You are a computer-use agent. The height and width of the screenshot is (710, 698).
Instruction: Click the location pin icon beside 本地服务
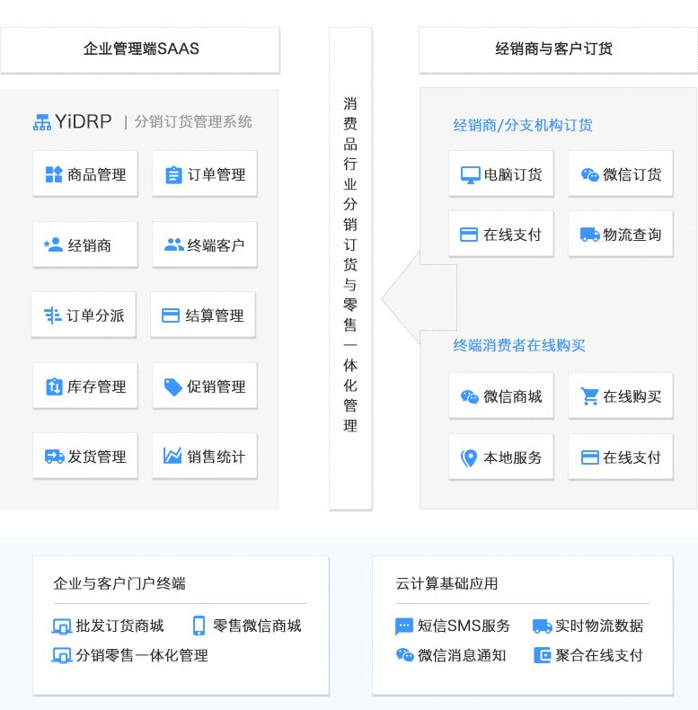coord(469,458)
